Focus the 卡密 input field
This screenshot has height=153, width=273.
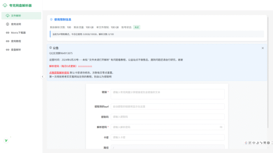pyautogui.click(x=168, y=137)
